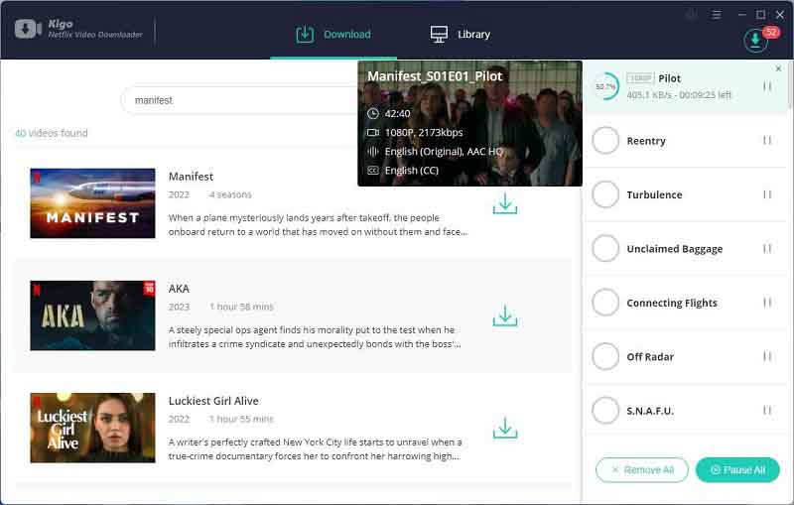The width and height of the screenshot is (794, 505).
Task: Open the settings icon beside the hamburger menu
Action: 691,15
